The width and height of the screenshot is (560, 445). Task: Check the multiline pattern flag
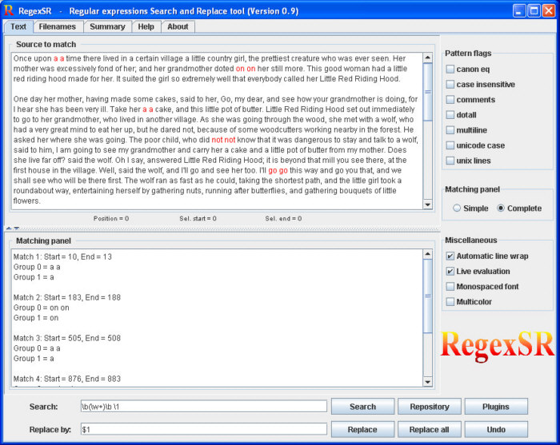[x=451, y=130]
